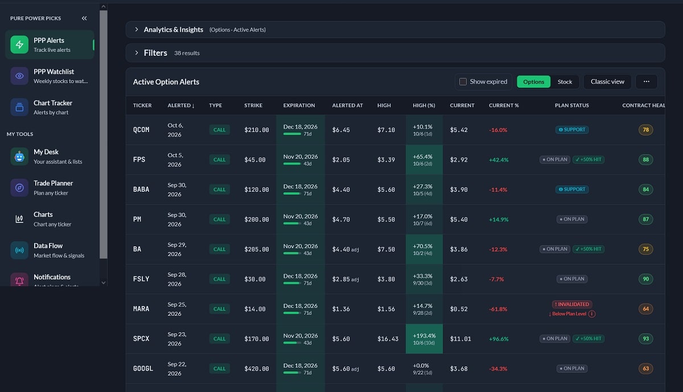This screenshot has width=683, height=392.
Task: Expand the Analytics & Insights section
Action: (395, 30)
